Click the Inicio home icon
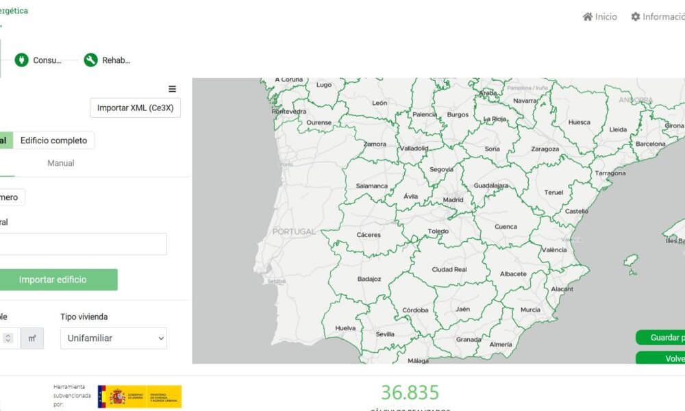This screenshot has width=685, height=411. pyautogui.click(x=587, y=16)
